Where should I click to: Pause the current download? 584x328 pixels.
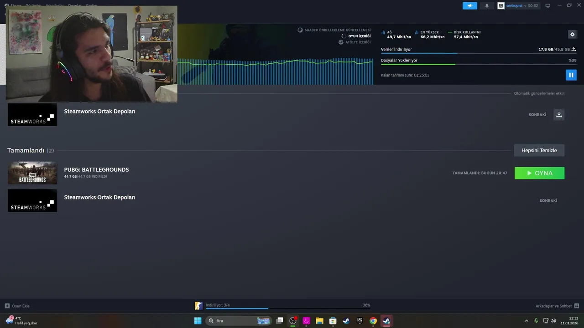tap(571, 75)
